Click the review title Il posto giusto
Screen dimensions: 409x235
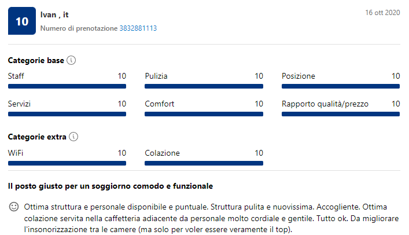point(110,186)
